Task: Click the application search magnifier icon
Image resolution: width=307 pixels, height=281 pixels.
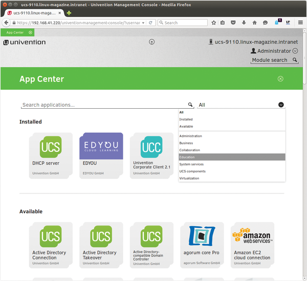Action: click(190, 105)
